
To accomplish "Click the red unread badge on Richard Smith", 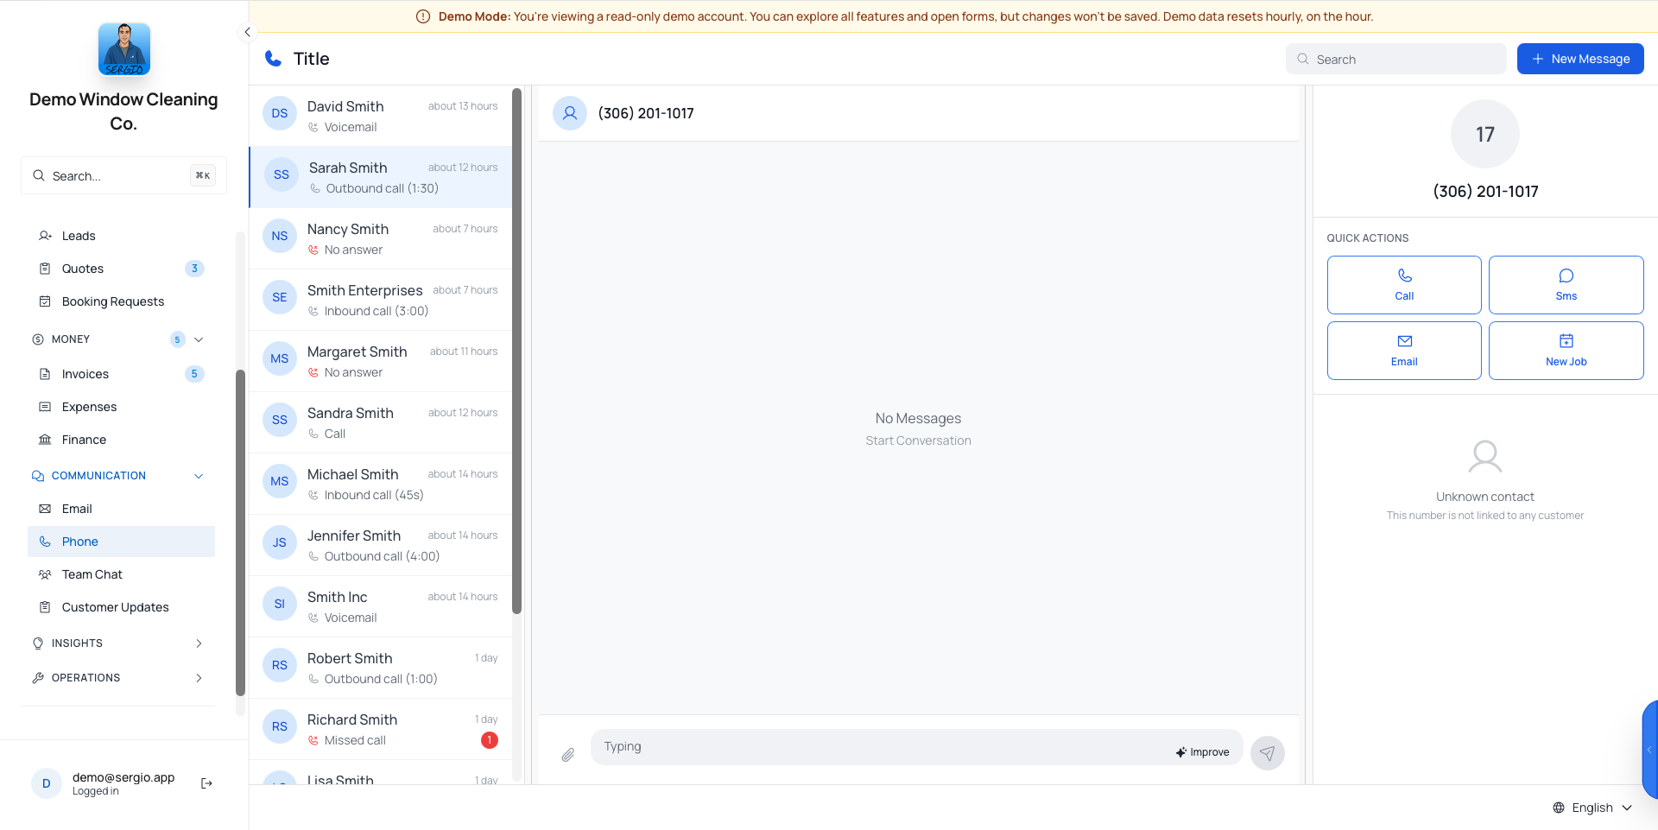I will point(490,740).
